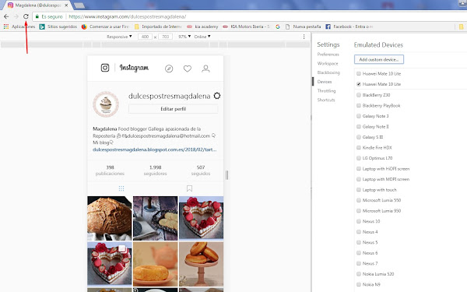Click the Aplicaciones apps grid icon

(x=6, y=26)
